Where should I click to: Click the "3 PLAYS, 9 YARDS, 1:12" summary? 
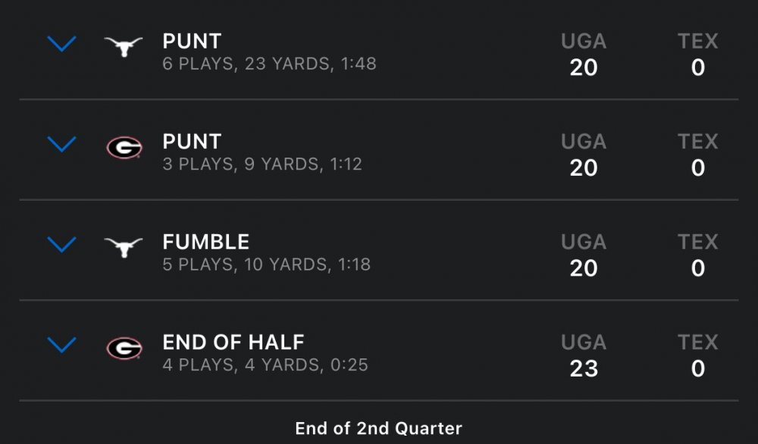(x=262, y=164)
